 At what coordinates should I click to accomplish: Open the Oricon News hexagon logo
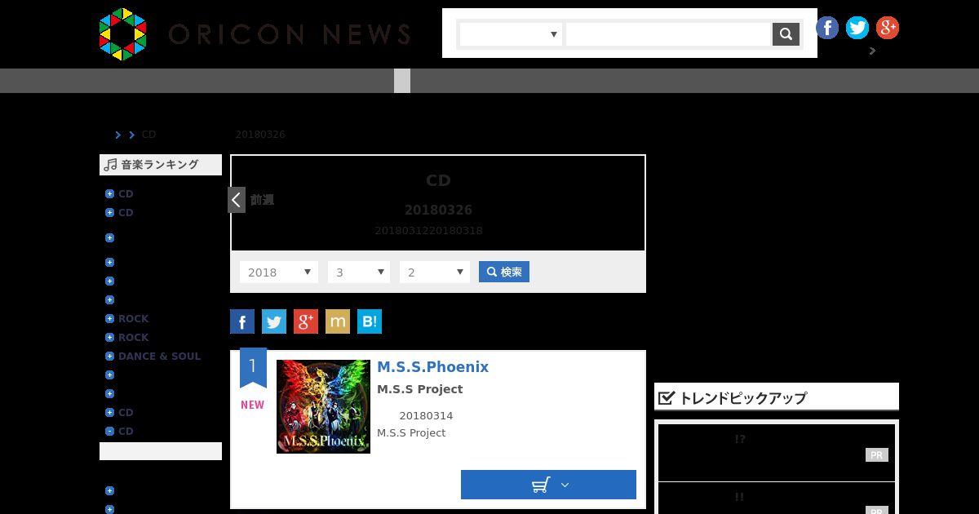[122, 34]
